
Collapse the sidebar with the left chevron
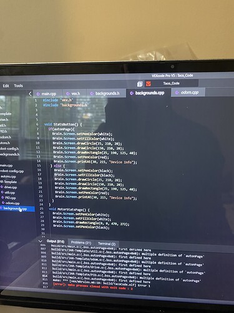[30, 94]
